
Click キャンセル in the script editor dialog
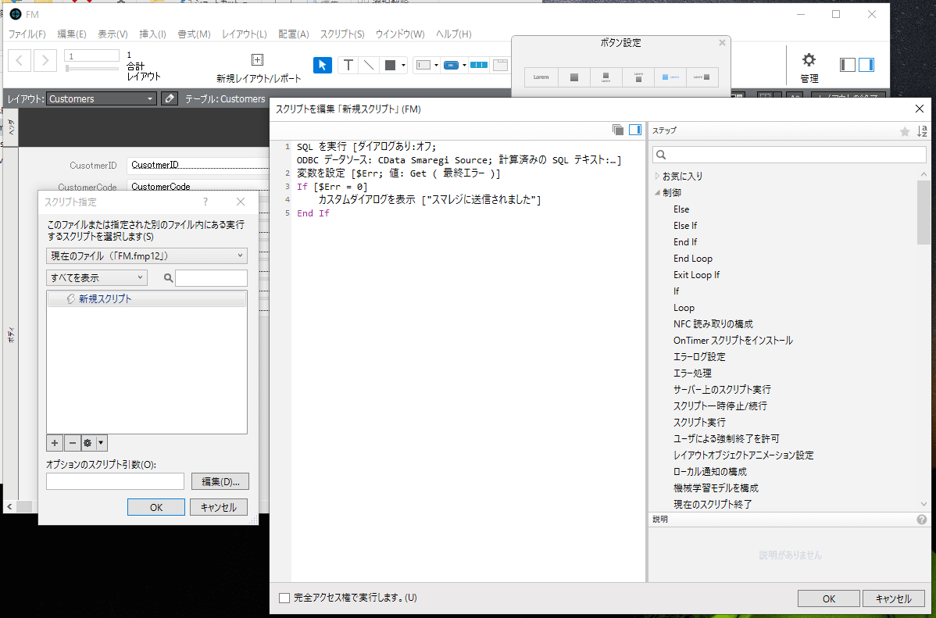[x=893, y=598]
